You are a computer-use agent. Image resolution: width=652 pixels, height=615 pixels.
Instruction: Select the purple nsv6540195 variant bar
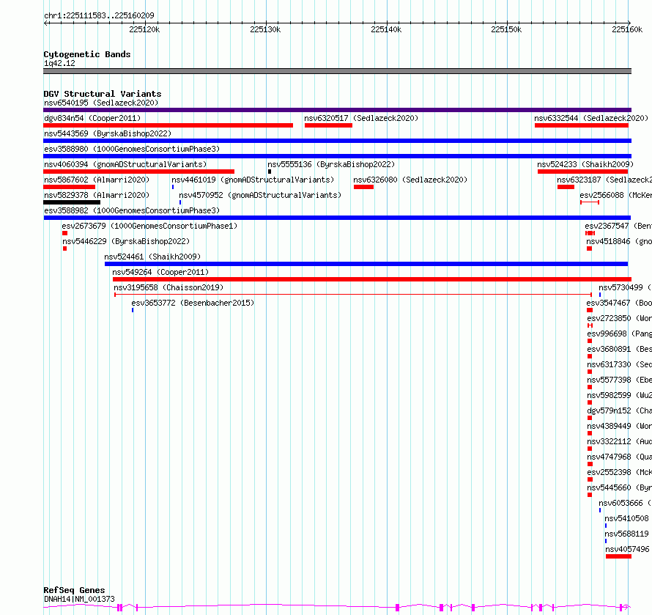click(x=337, y=110)
